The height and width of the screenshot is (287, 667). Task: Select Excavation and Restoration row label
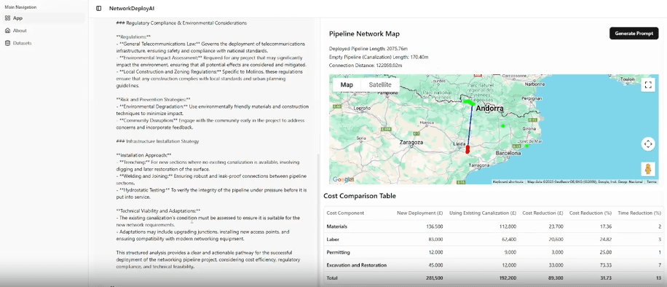tap(357, 265)
